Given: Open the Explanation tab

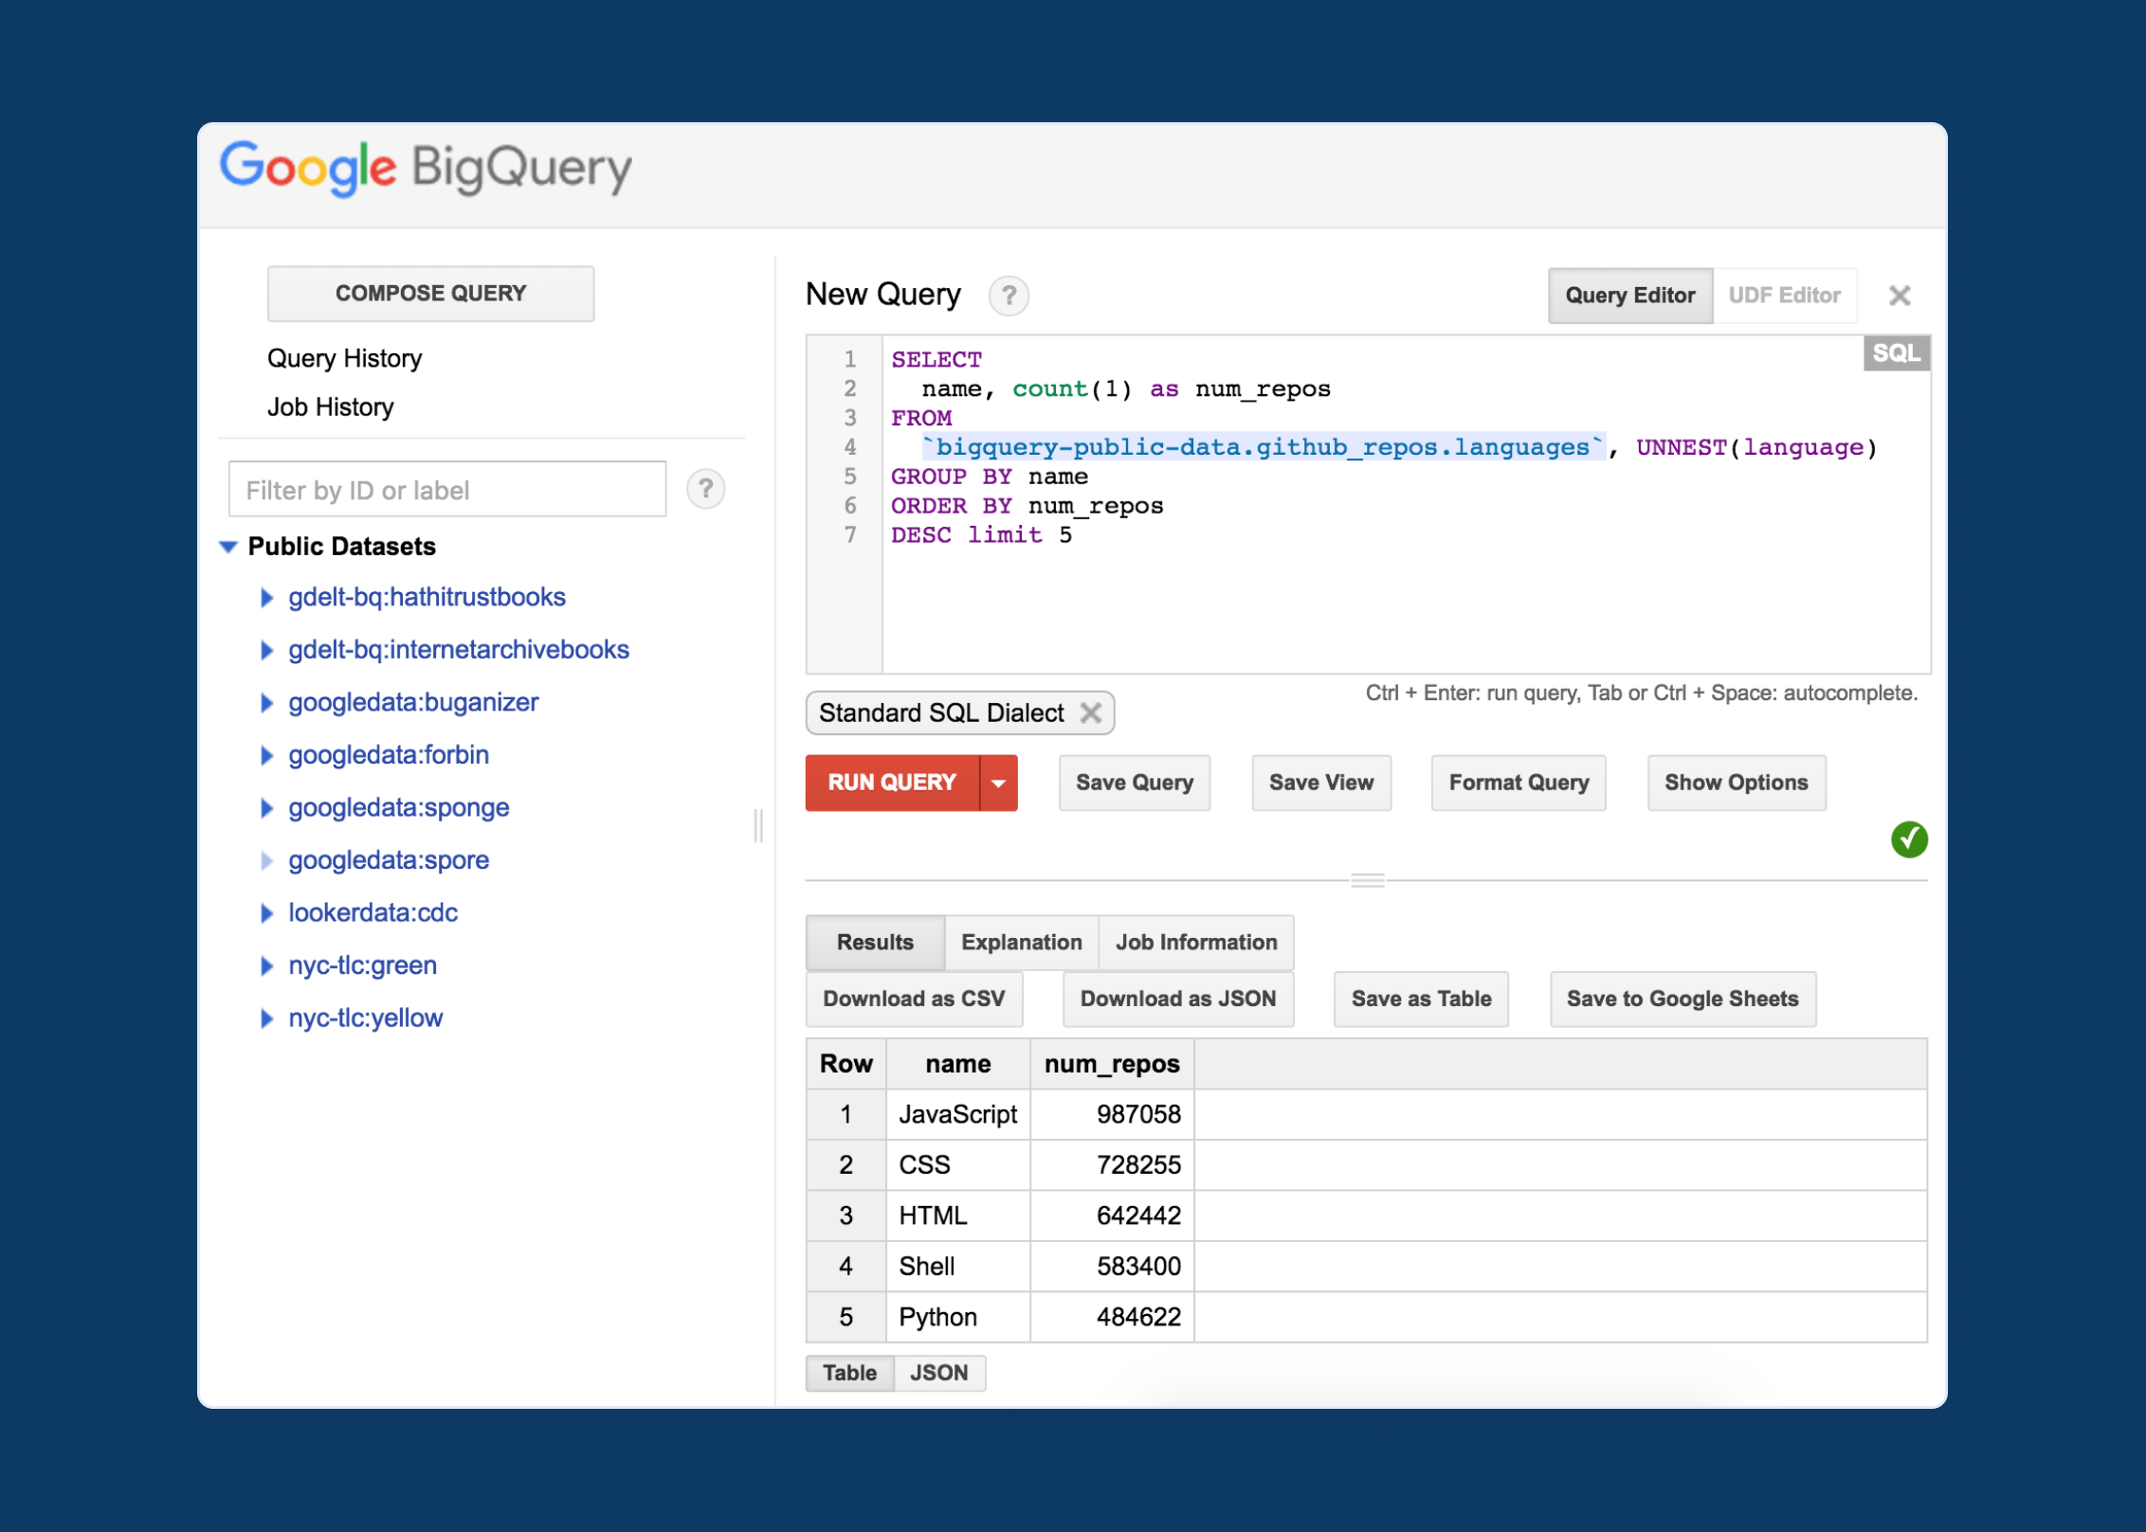Looking at the screenshot, I should click(x=1021, y=943).
